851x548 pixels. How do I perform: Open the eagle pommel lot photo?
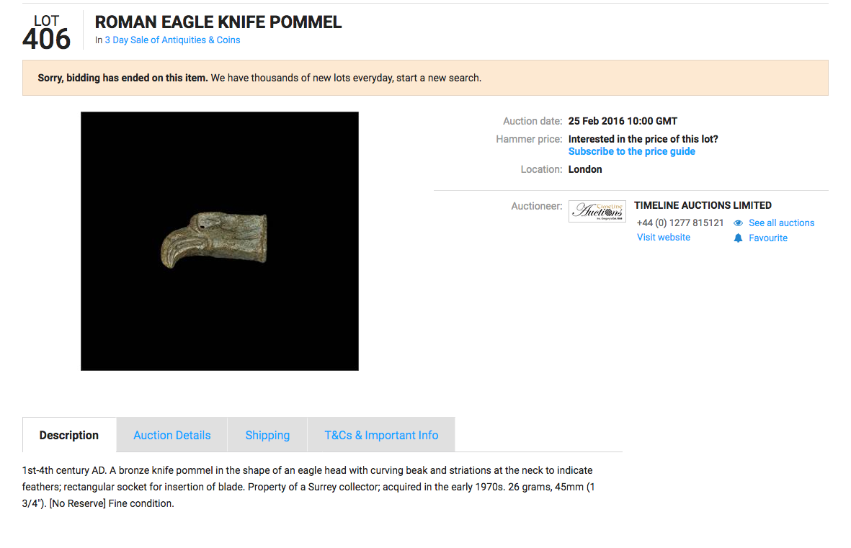(219, 241)
